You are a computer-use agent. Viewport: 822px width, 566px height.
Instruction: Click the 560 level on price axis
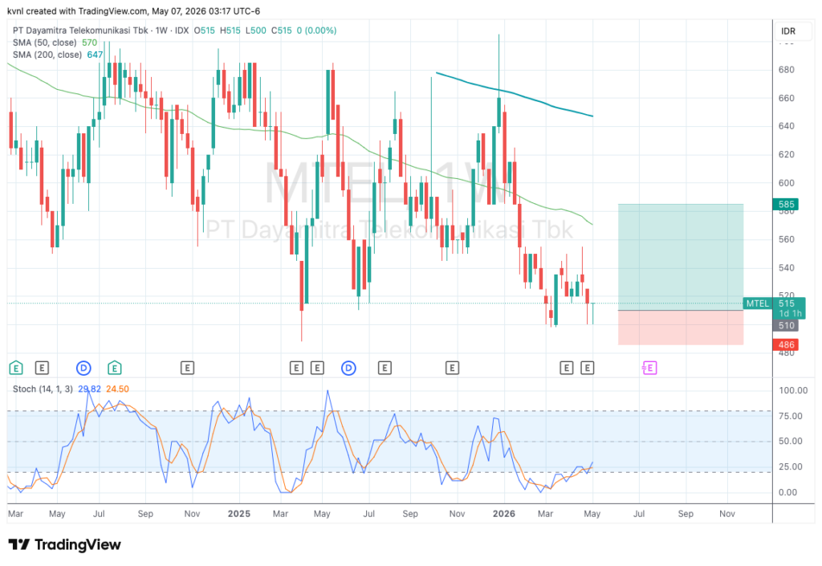coord(787,239)
